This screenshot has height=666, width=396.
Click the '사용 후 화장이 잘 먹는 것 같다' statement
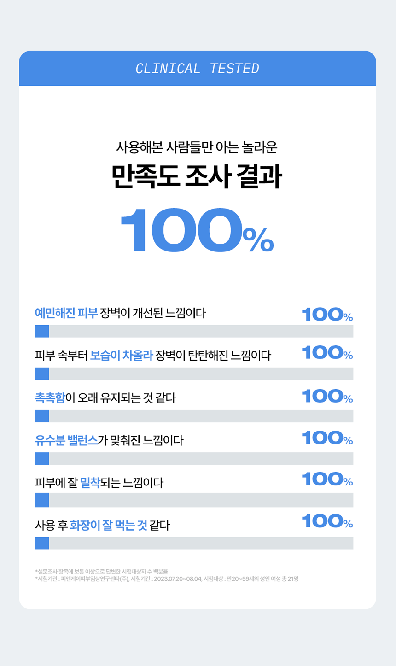(102, 525)
